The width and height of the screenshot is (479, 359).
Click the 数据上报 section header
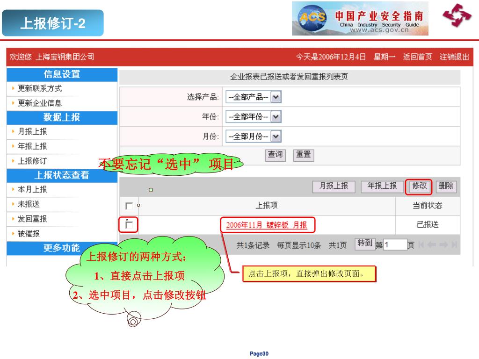pyautogui.click(x=62, y=117)
